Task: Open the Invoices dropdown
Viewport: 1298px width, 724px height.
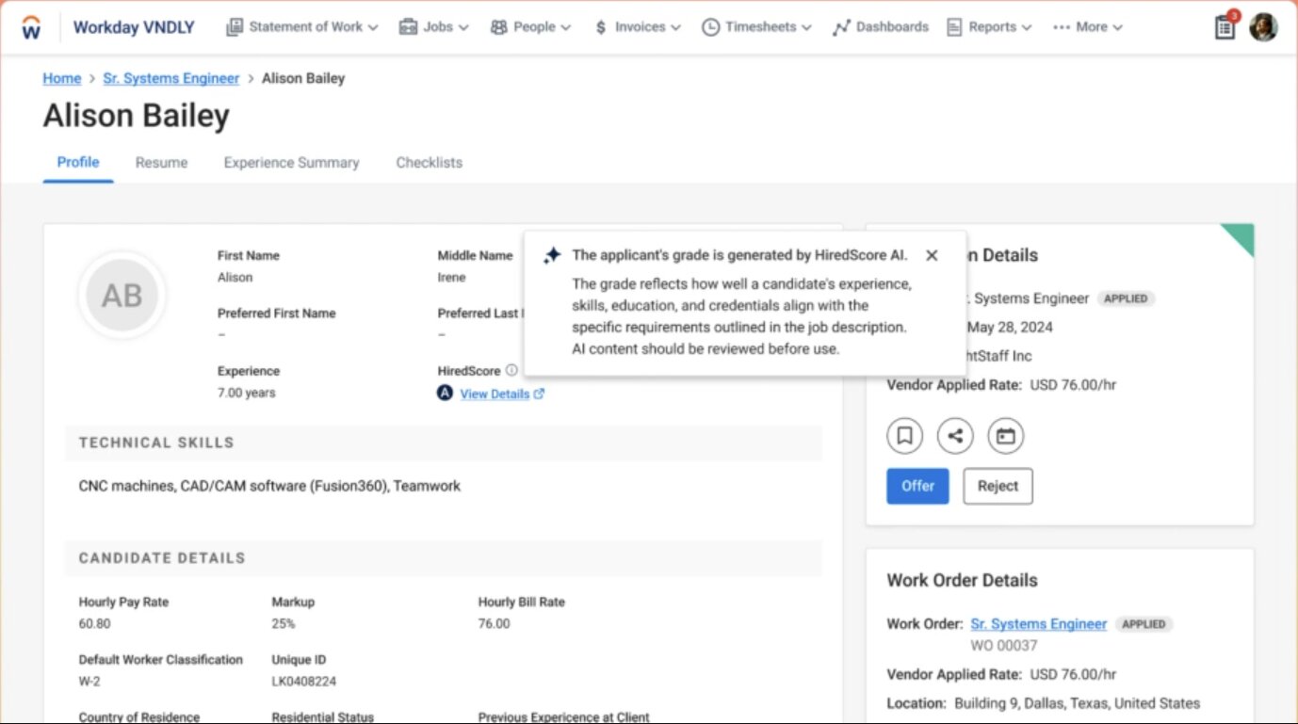Action: (x=638, y=27)
